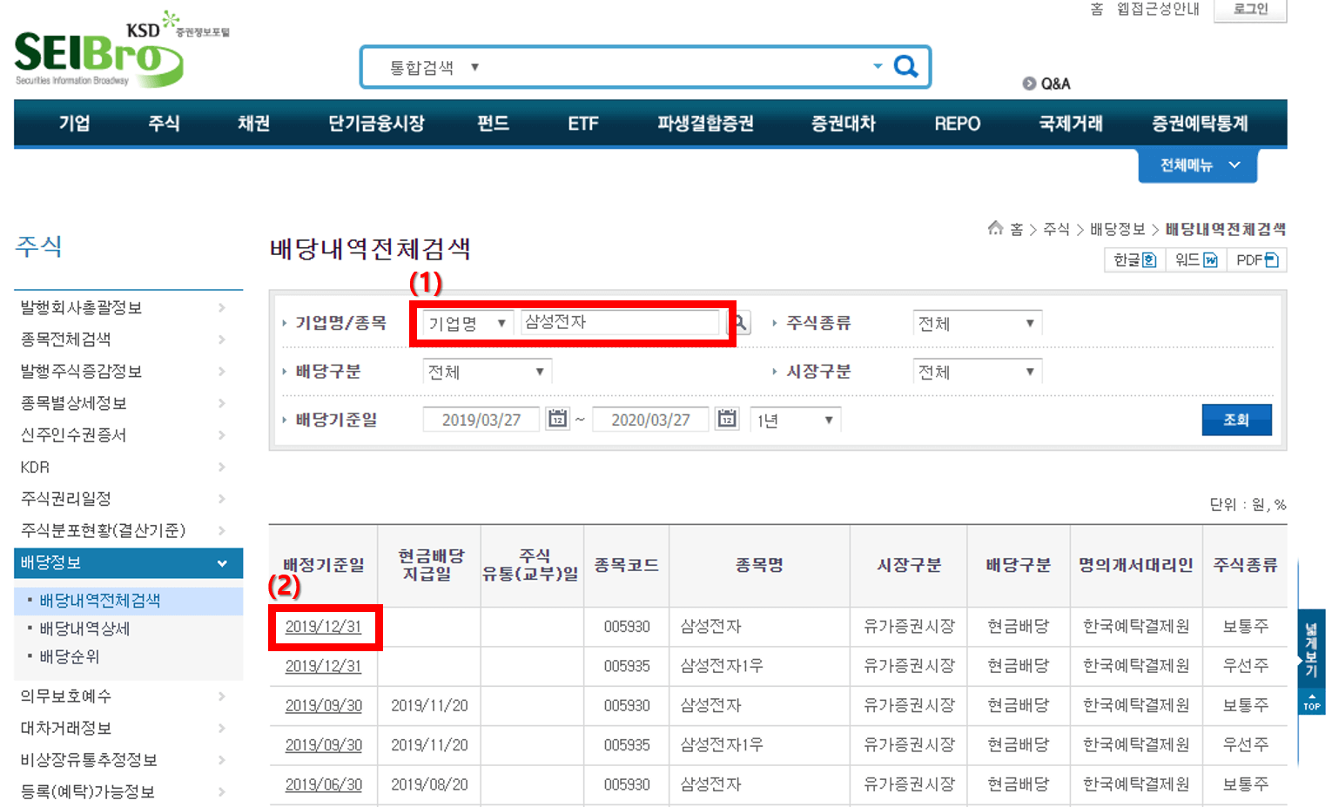
Task: Open the 주식종류 dropdown
Action: (977, 323)
